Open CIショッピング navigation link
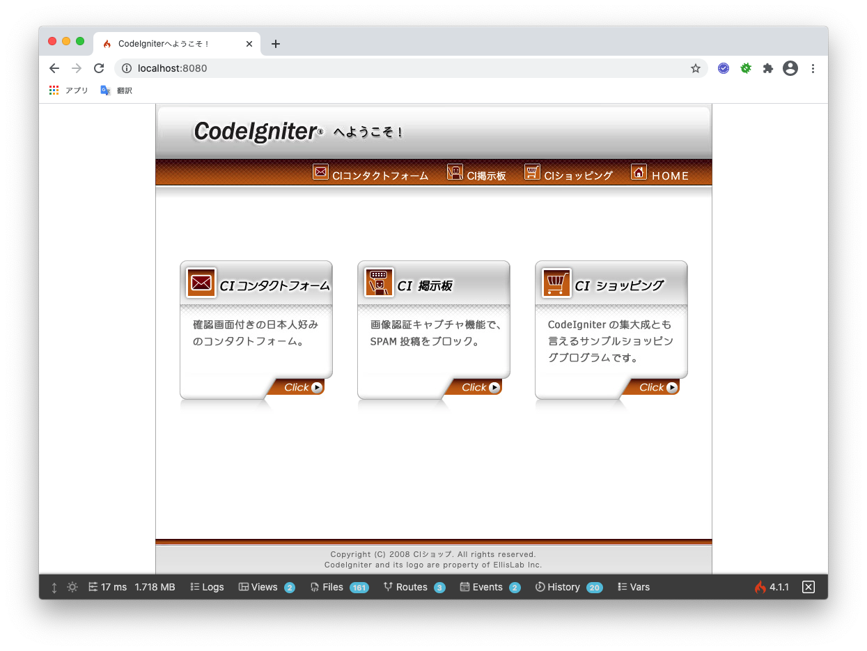The image size is (867, 651). 578,176
